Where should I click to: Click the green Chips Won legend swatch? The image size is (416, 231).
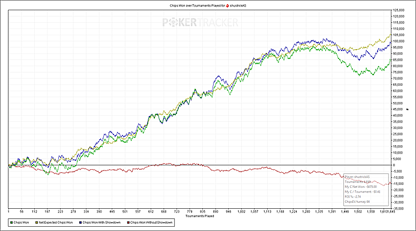11,223
